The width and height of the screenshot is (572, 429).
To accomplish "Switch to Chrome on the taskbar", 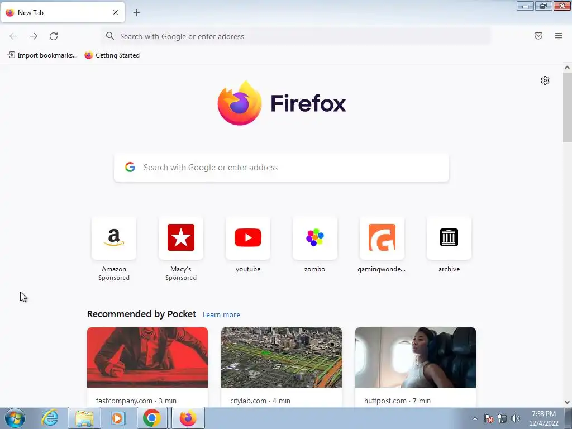I will [152, 418].
